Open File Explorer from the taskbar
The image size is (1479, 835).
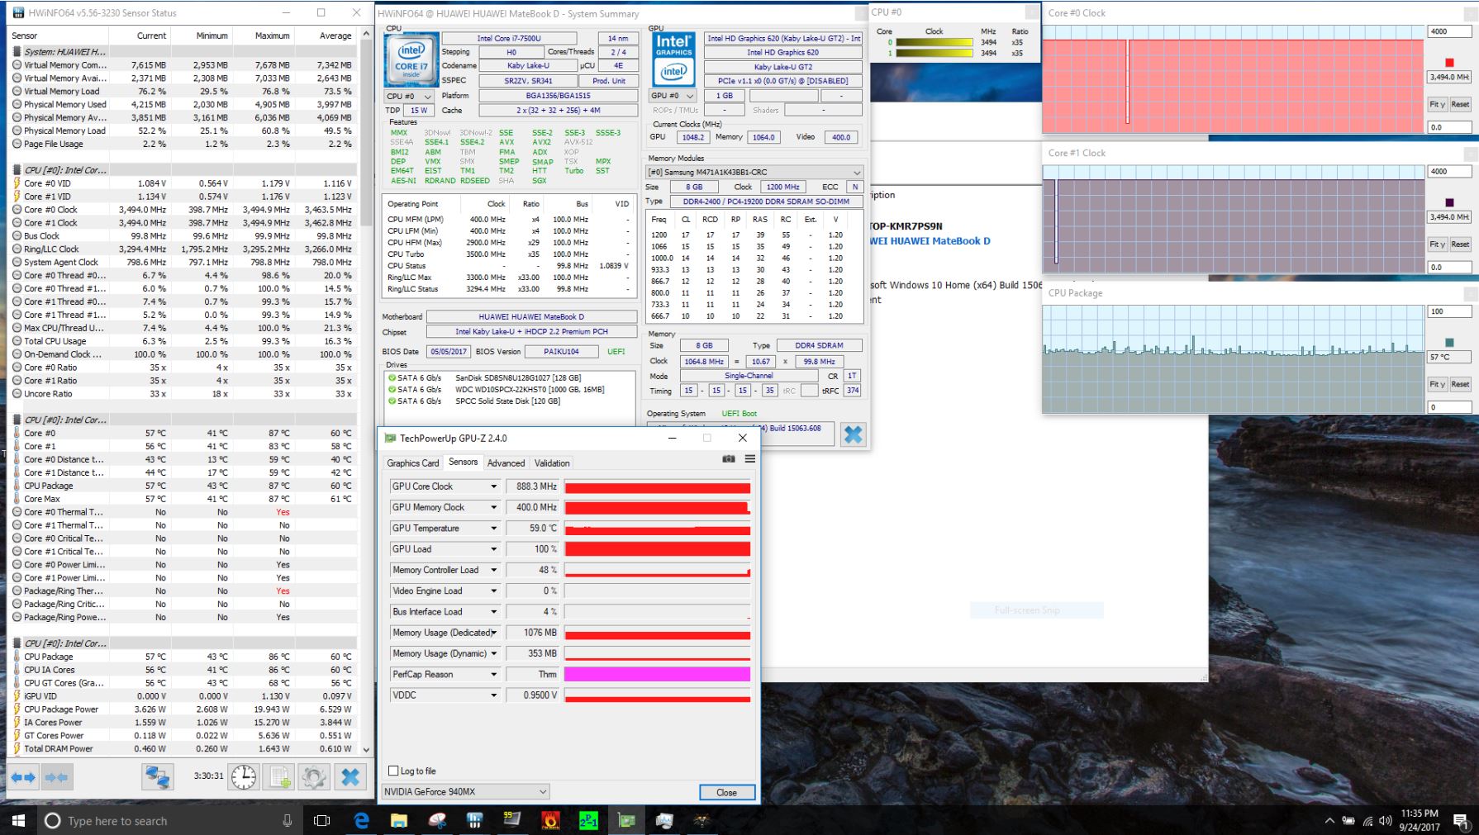pos(399,820)
